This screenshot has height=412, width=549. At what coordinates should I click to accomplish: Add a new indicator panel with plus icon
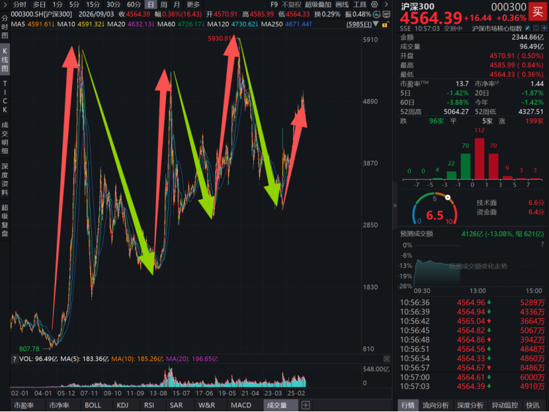[306, 405]
